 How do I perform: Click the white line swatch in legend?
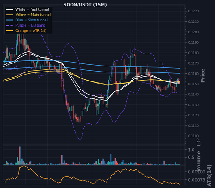click(9, 9)
